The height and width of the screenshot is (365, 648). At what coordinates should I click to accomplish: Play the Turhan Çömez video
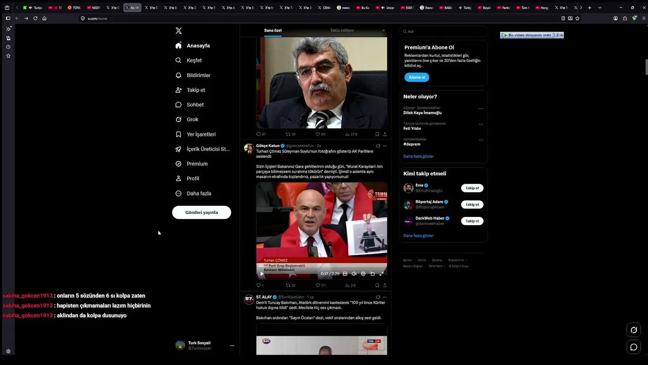click(262, 274)
